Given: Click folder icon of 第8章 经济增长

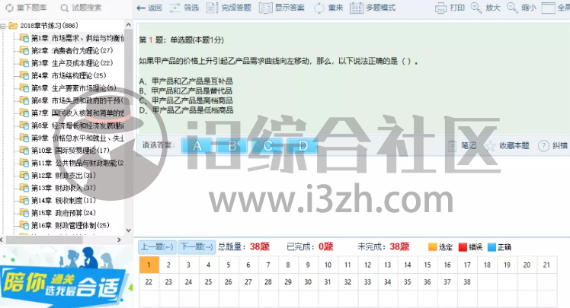Looking at the screenshot, I should (x=24, y=125).
